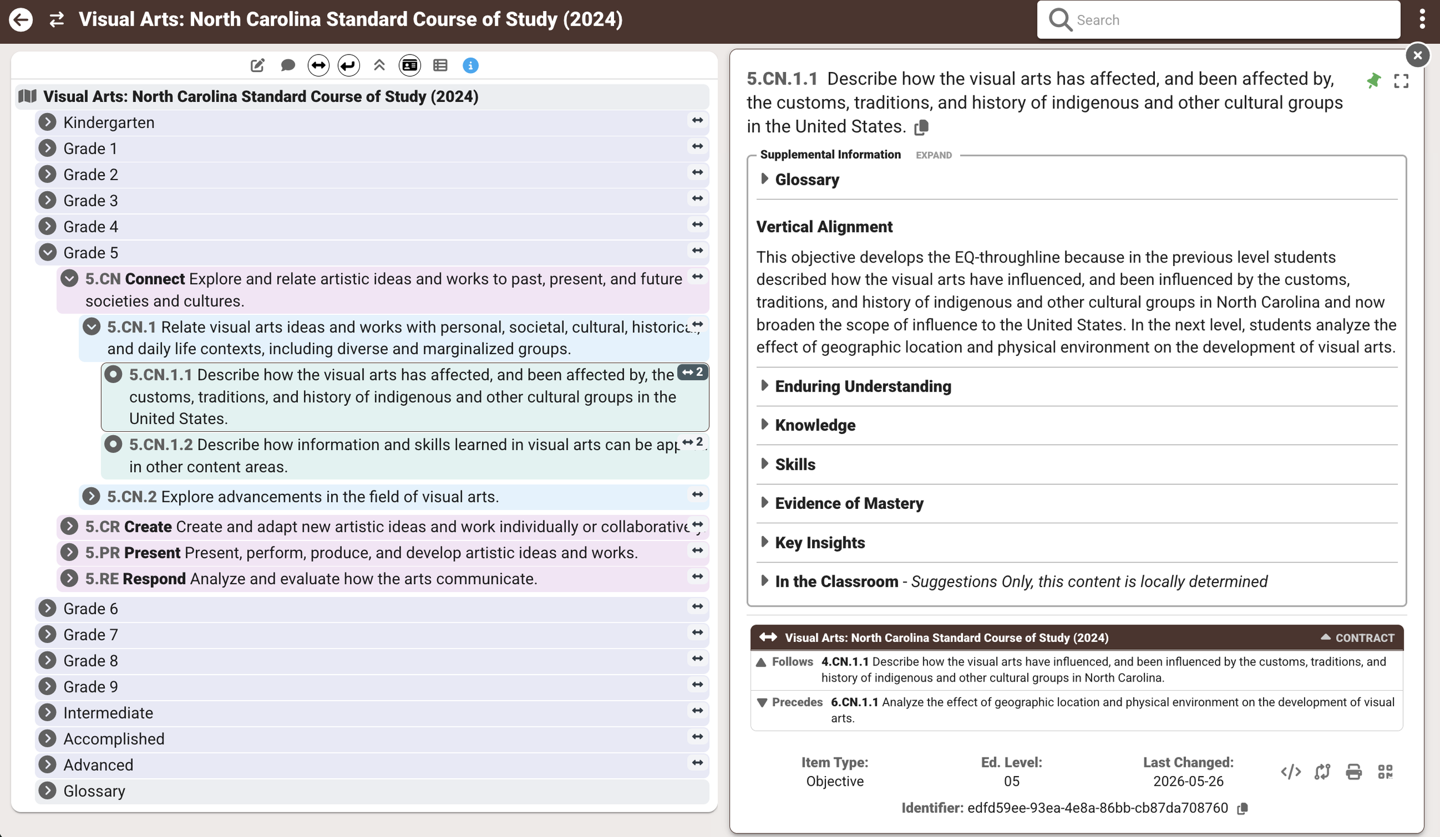Image resolution: width=1440 pixels, height=837 pixels.
Task: Expand the Glossary tree node
Action: pos(47,790)
